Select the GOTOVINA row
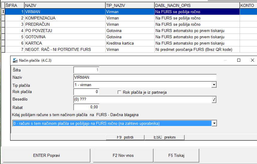Viewport: 257px width, 164px height. point(131,37)
